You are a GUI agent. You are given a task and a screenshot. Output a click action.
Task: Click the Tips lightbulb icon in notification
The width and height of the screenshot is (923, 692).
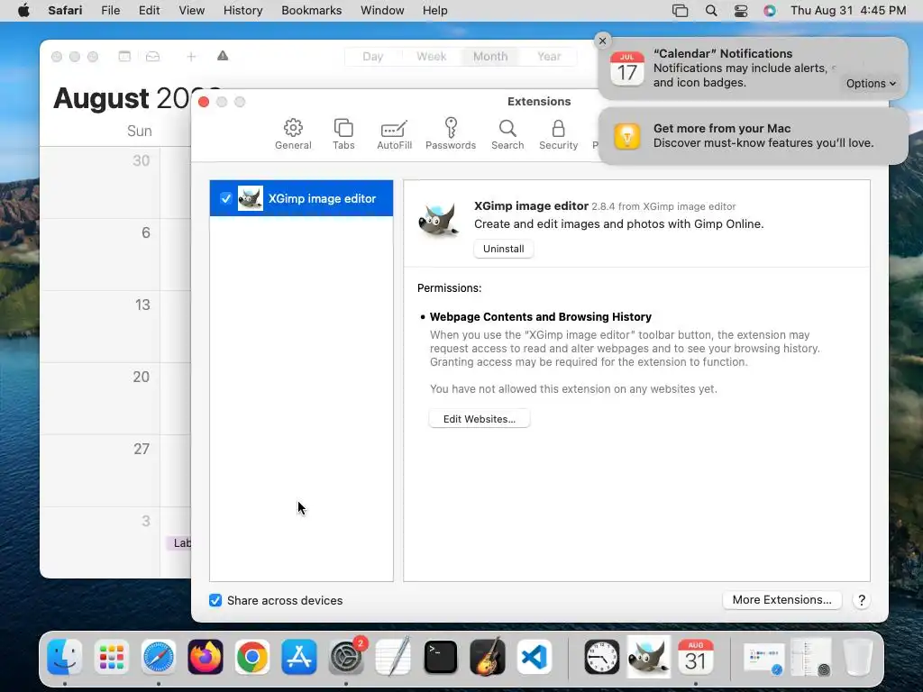(x=627, y=137)
